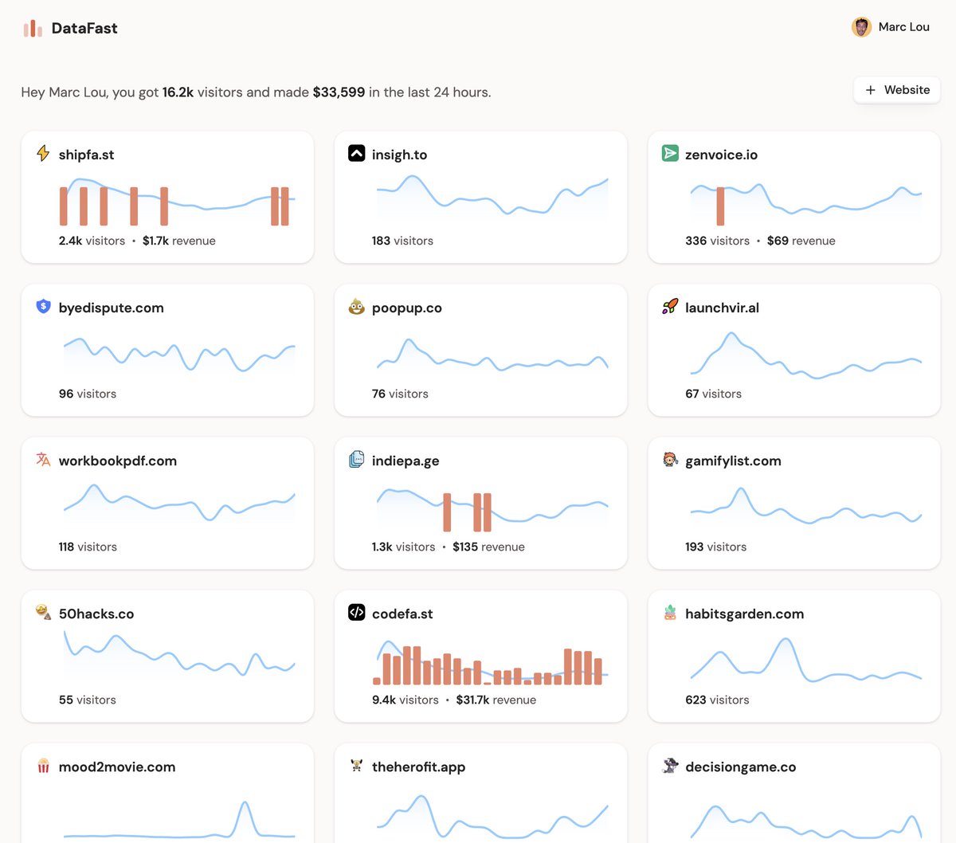The height and width of the screenshot is (843, 956).
Task: Click the byedispute.com blue shield icon
Action: coord(43,307)
